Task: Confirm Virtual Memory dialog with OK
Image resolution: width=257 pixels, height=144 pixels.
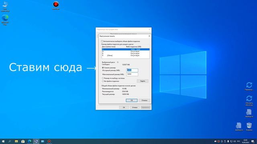Action: [x=132, y=100]
